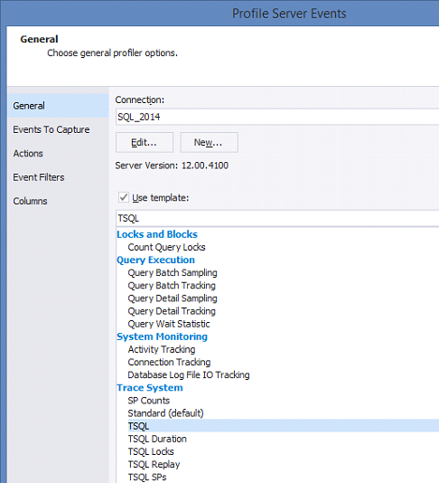The height and width of the screenshot is (483, 439).
Task: Select the highlighted TSQL template item
Action: (x=284, y=426)
